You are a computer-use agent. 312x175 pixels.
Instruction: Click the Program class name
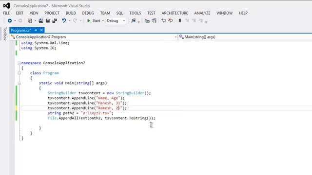(x=51, y=73)
